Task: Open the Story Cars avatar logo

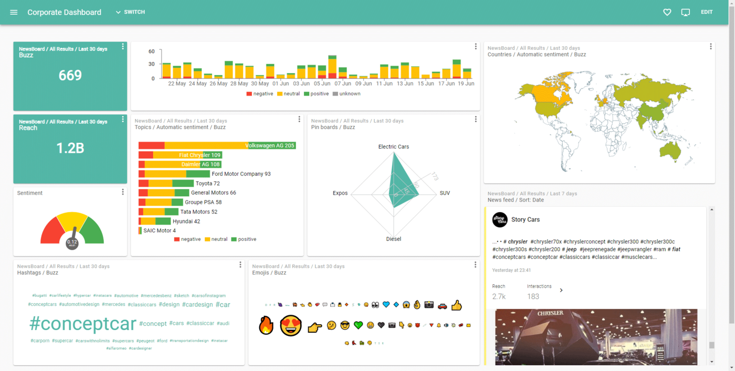Action: click(500, 220)
